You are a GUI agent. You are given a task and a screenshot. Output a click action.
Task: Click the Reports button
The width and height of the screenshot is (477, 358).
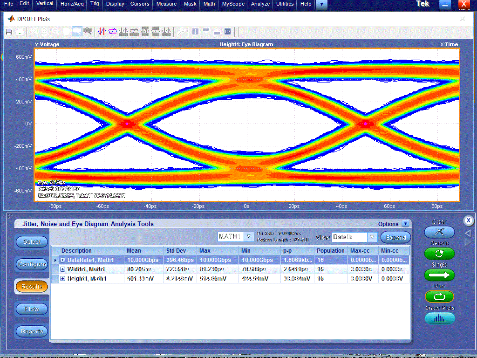[32, 331]
